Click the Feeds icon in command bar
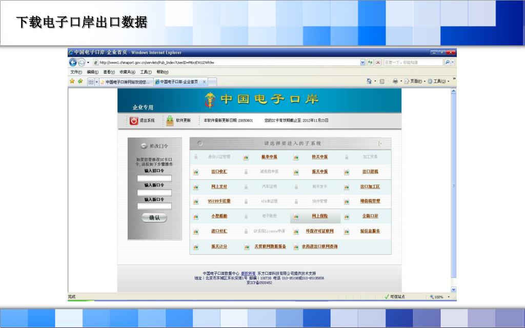Image resolution: width=525 pixels, height=328 pixels. [x=381, y=81]
